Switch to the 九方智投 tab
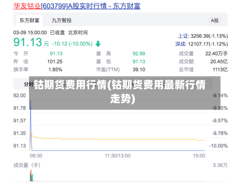 (61, 20)
